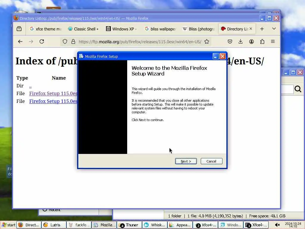
Task: Show site security padlock info
Action: (x=73, y=41)
